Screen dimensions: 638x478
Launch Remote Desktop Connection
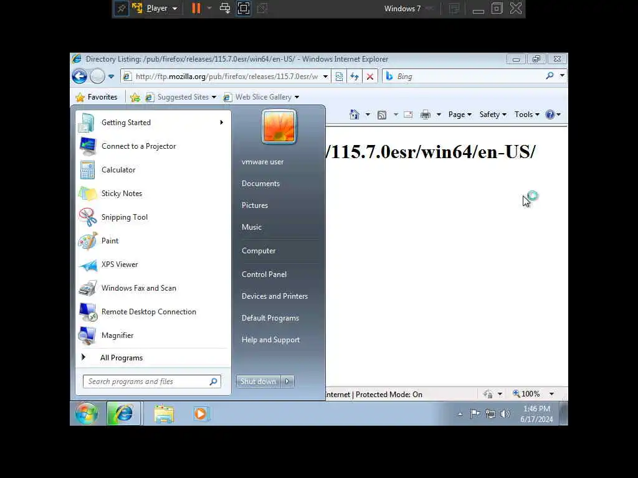tap(153, 312)
